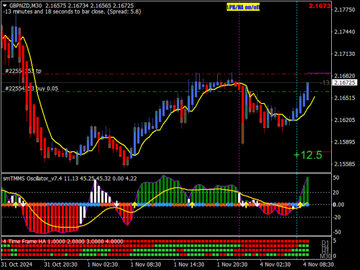Viewport: 360px width, 270px height.
Task: Select the current price box 2.16725
Action: tap(345, 82)
